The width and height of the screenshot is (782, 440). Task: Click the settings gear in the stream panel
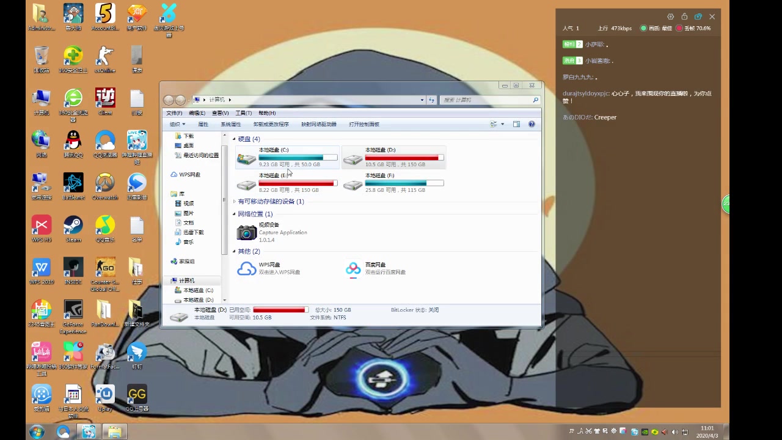(670, 16)
